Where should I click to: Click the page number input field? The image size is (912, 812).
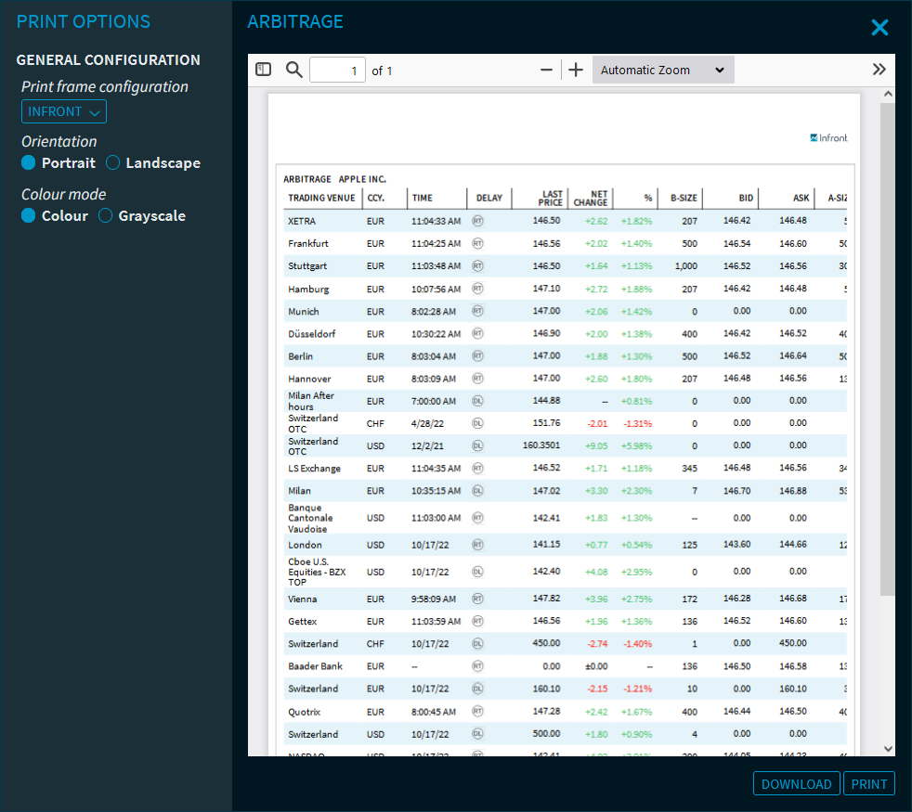point(336,71)
